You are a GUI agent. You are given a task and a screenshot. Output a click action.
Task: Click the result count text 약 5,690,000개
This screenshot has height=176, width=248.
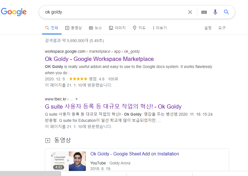tap(75, 41)
